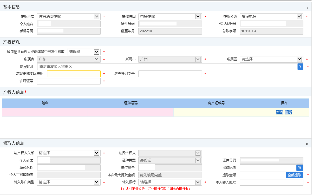This screenshot has height=195, width=313.
Task: Click the 全部提取 button
Action: coord(295,175)
